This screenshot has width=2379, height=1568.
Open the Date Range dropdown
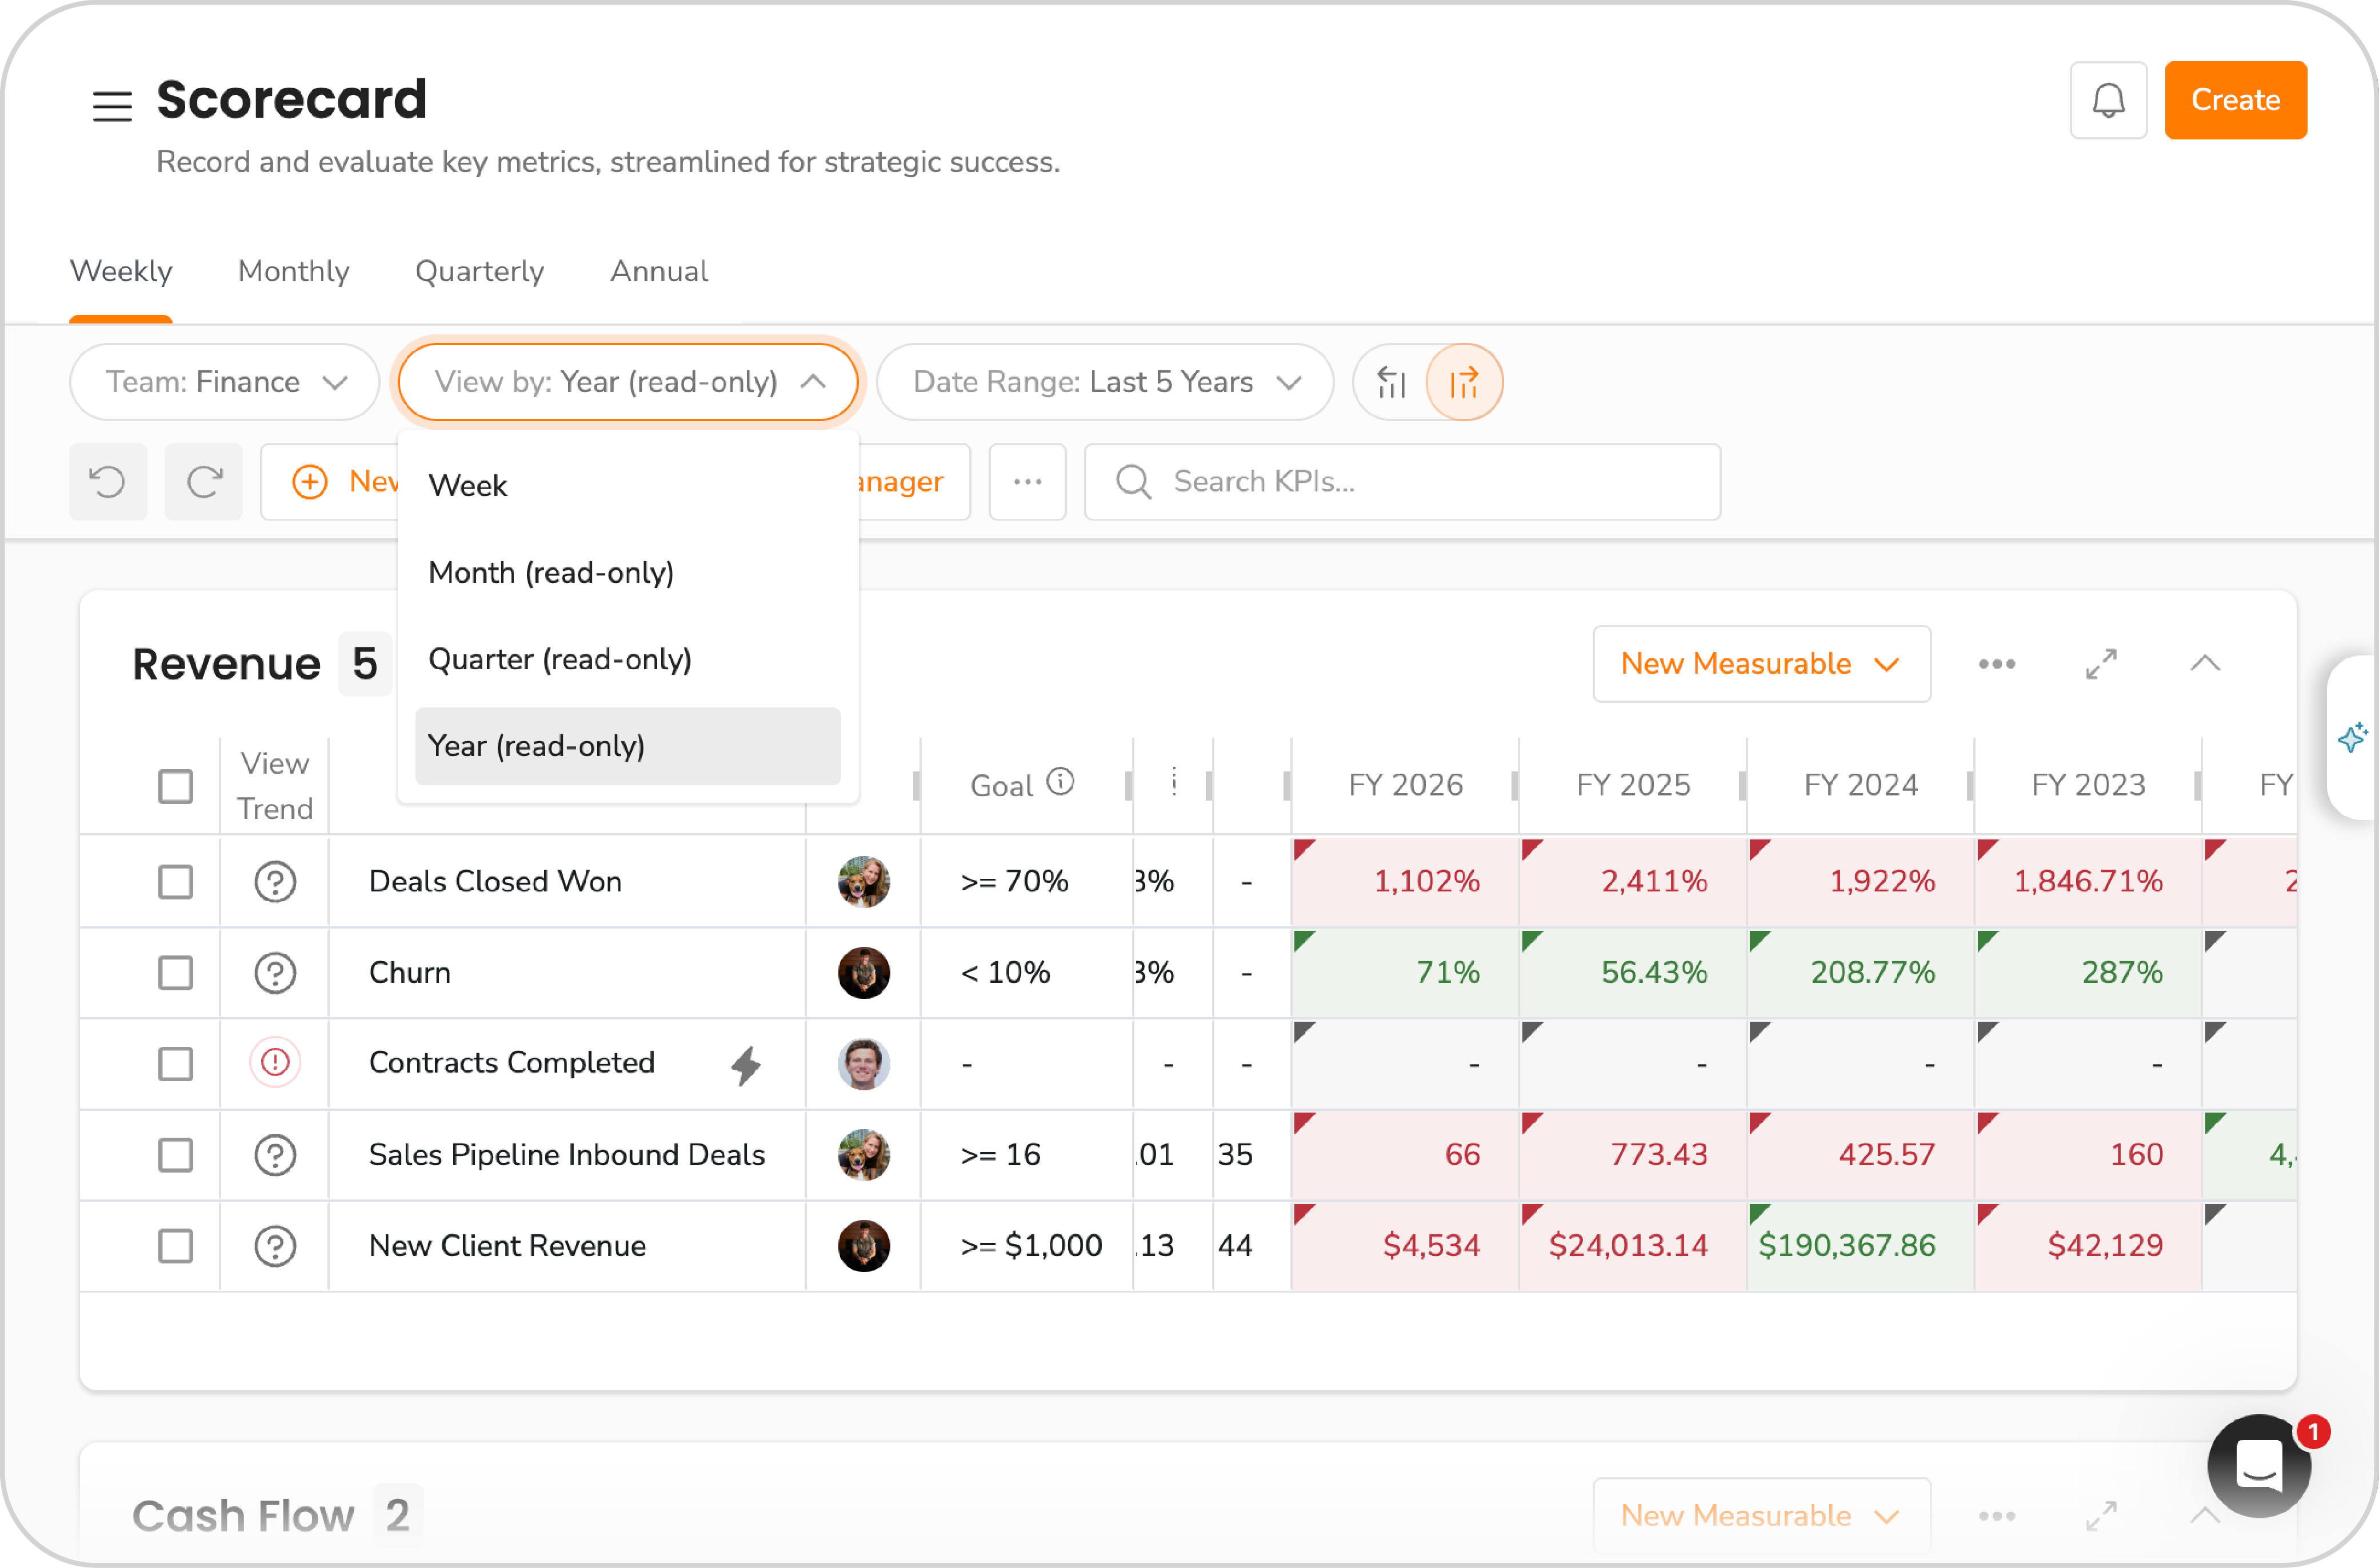pyautogui.click(x=1105, y=382)
